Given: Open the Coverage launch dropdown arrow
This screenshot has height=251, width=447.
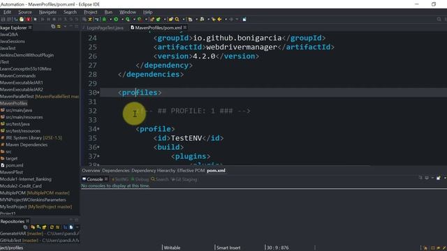Looking at the screenshot, I should click(133, 20).
